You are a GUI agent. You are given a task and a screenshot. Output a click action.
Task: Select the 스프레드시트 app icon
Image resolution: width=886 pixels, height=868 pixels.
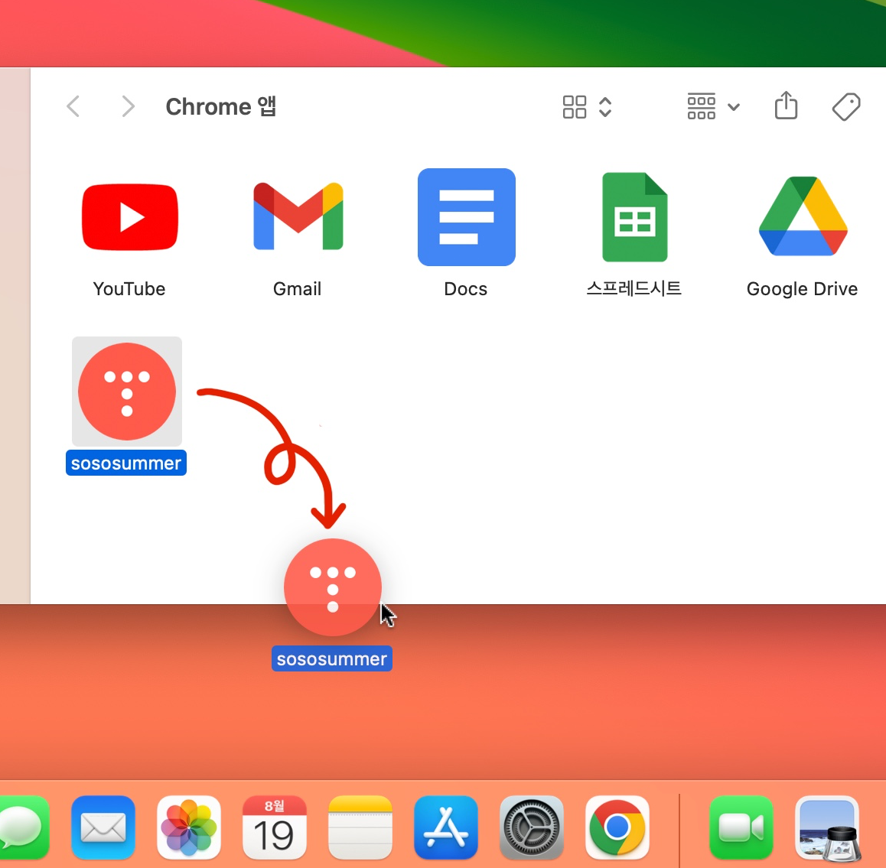click(634, 217)
